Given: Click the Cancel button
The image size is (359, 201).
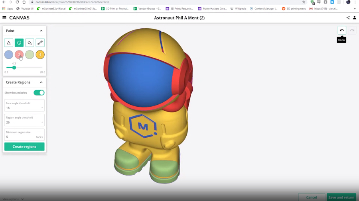Looking at the screenshot, I should pos(312,197).
